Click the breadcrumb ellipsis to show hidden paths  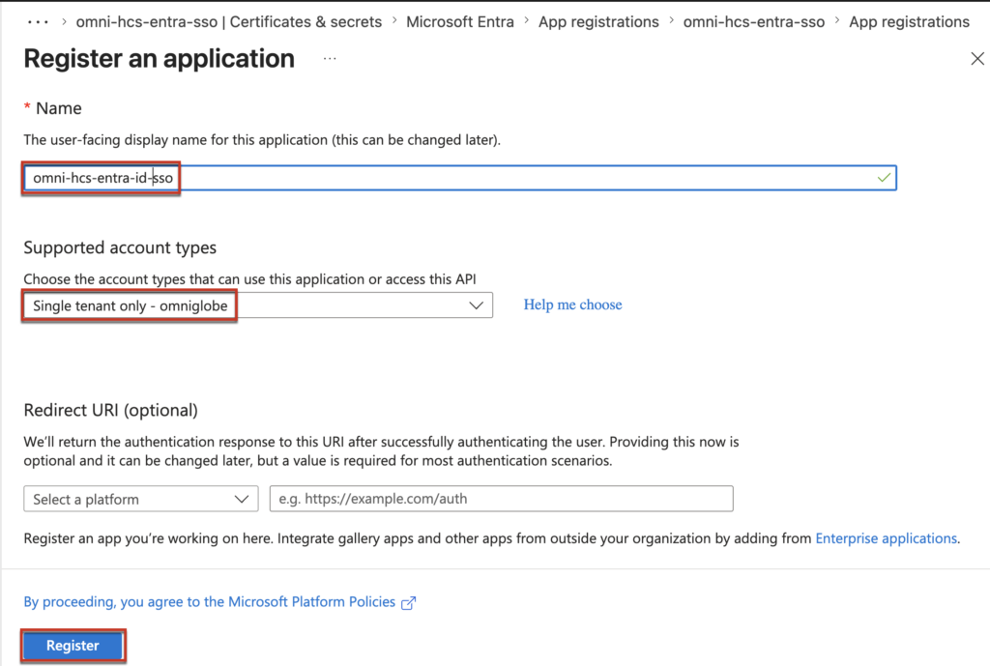[37, 21]
